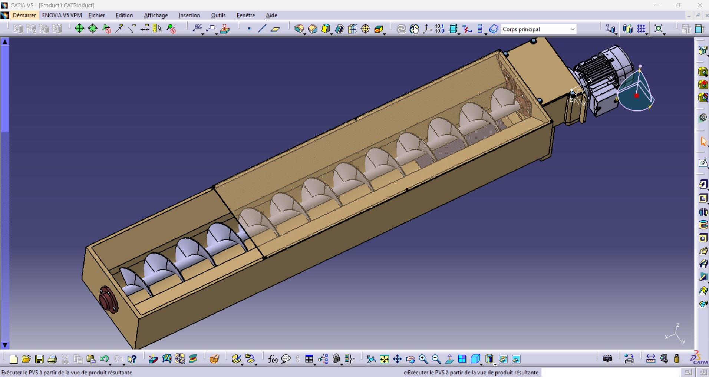Click the Normal View icon

[449, 359]
